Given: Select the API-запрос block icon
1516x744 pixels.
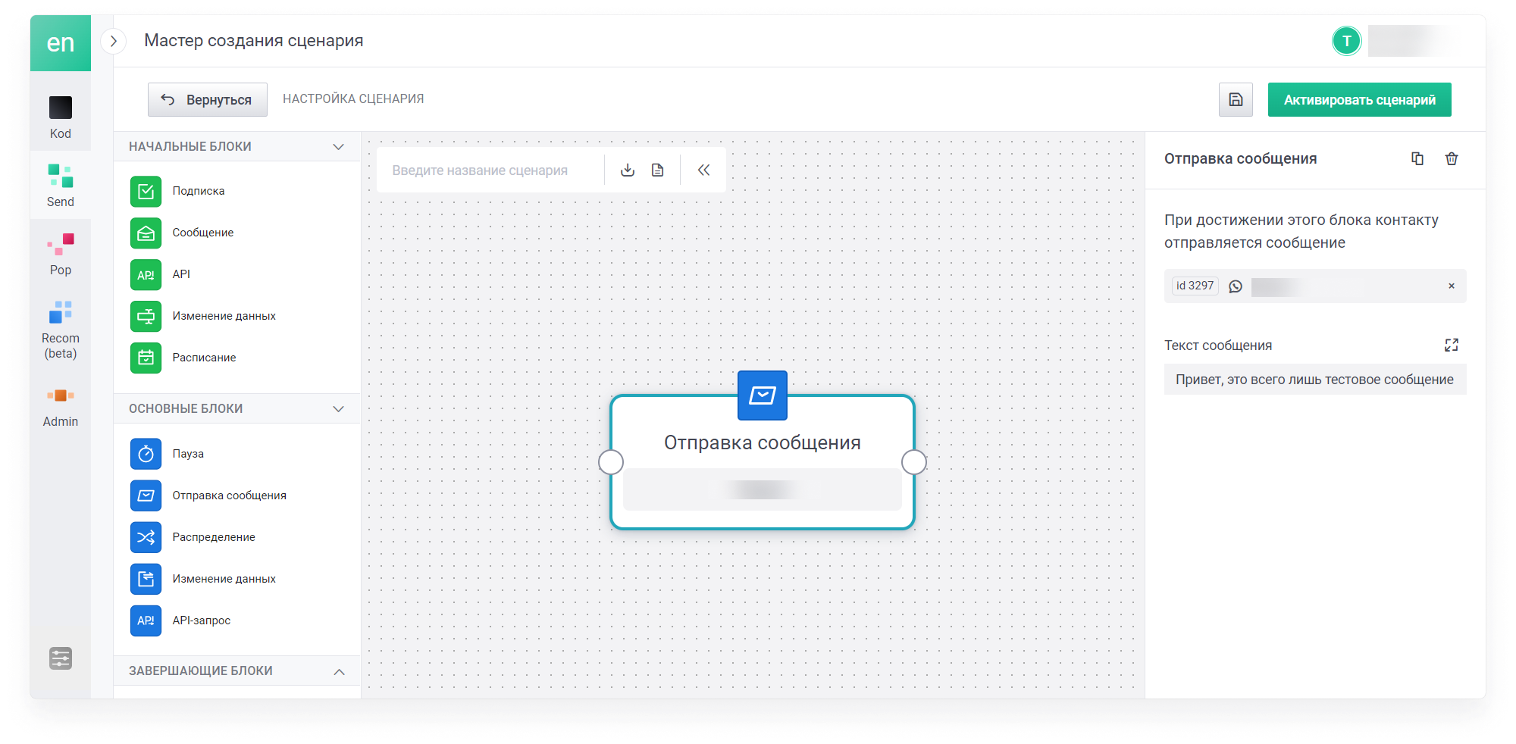Looking at the screenshot, I should 146,621.
